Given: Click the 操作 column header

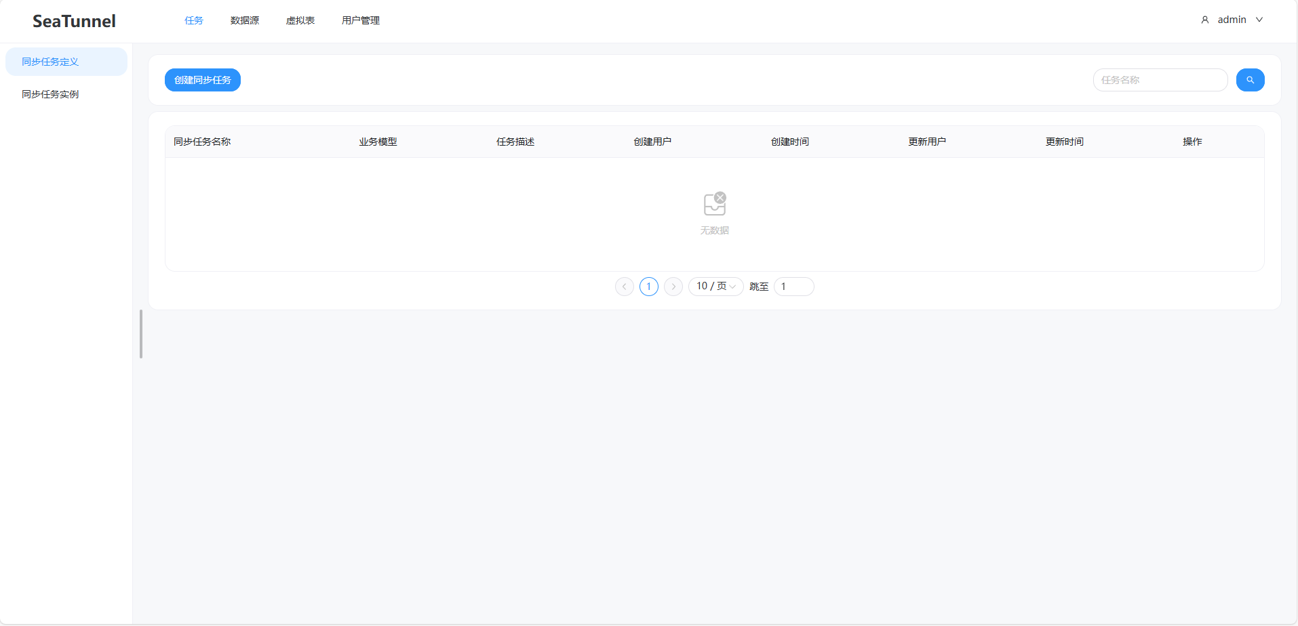Looking at the screenshot, I should (x=1192, y=142).
